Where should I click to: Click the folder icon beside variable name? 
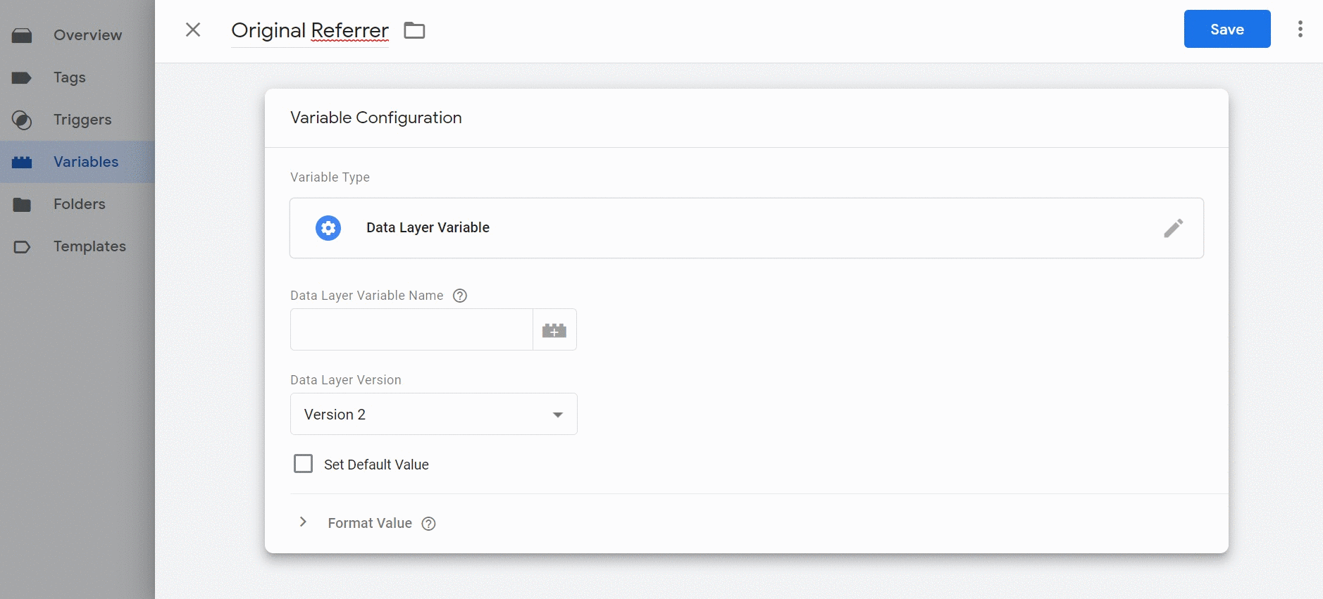point(414,30)
